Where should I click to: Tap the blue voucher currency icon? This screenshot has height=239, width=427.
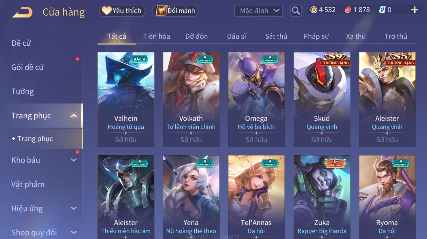tap(382, 10)
